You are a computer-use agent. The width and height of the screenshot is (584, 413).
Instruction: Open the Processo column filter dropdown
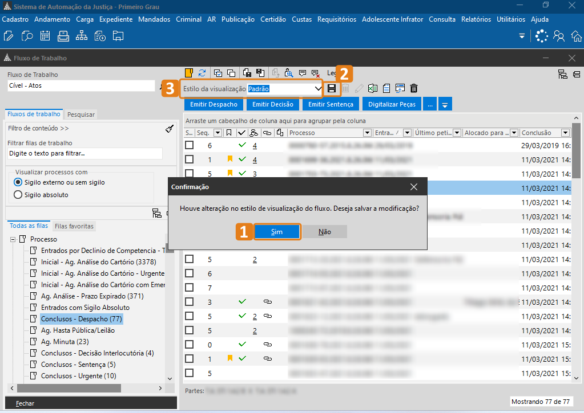click(x=367, y=133)
